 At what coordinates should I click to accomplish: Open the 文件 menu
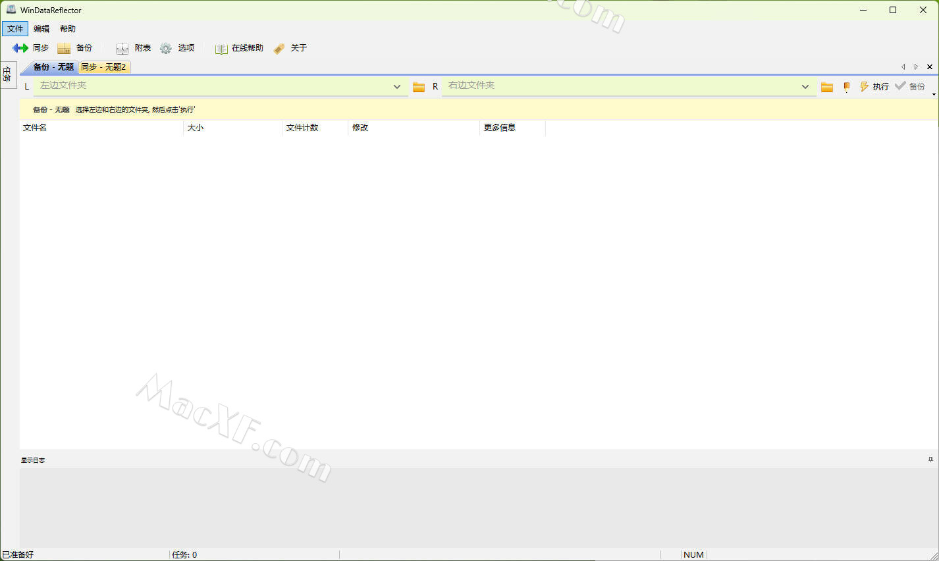15,29
